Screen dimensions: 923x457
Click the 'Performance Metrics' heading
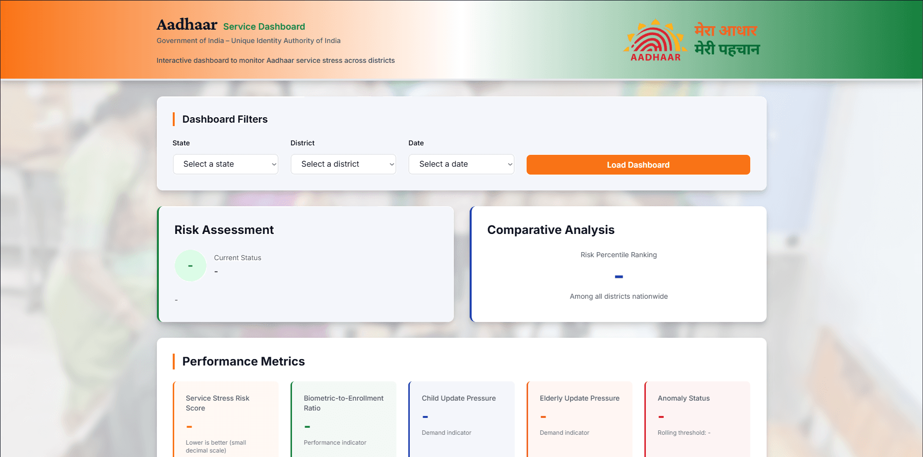coord(243,362)
